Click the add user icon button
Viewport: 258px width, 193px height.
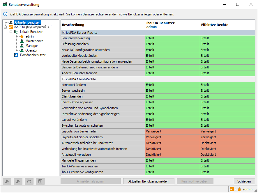(7, 181)
